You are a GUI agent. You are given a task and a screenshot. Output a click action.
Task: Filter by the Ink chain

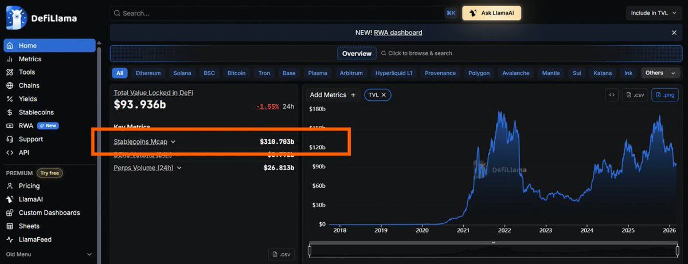coord(628,73)
